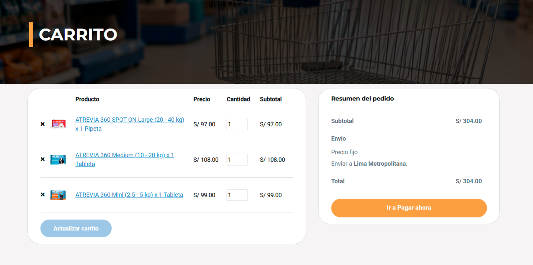Screen dimensions: 533x265
Task: Select the Cantidad column header
Action: click(x=239, y=99)
